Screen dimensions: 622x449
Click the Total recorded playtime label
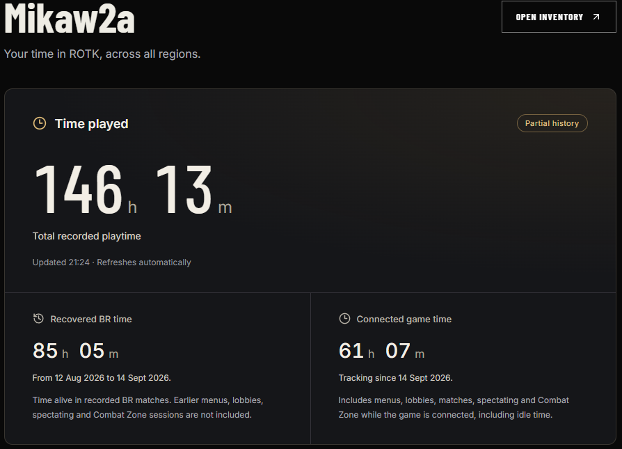86,236
